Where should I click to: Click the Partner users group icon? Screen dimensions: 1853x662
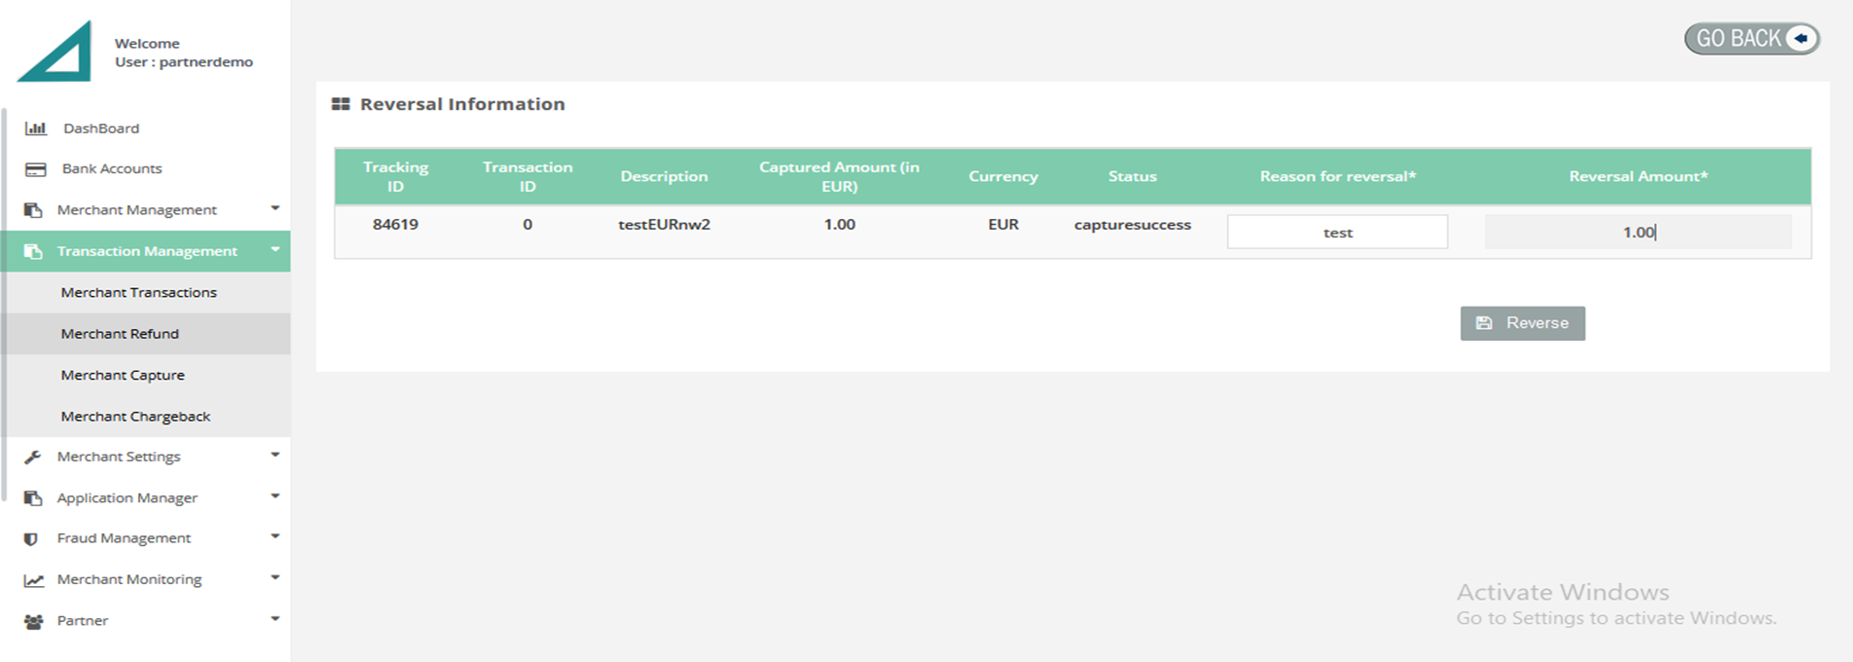coord(33,621)
